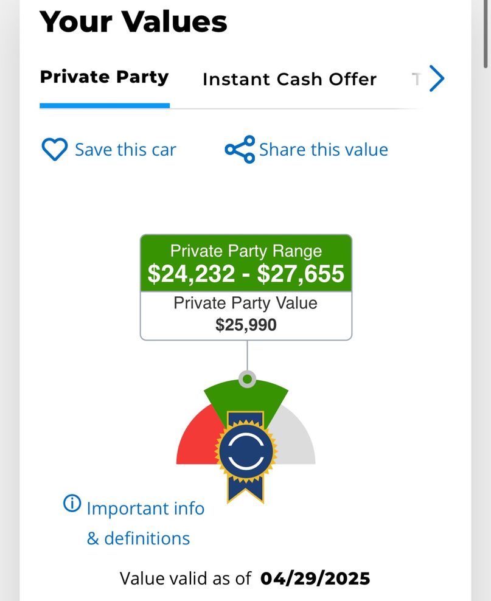Click the Your Values heading
491x601 pixels.
[133, 21]
